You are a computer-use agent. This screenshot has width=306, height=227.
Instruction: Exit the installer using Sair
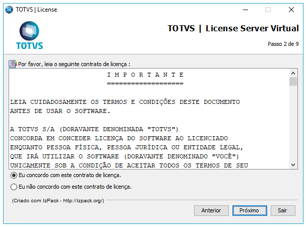(x=283, y=210)
